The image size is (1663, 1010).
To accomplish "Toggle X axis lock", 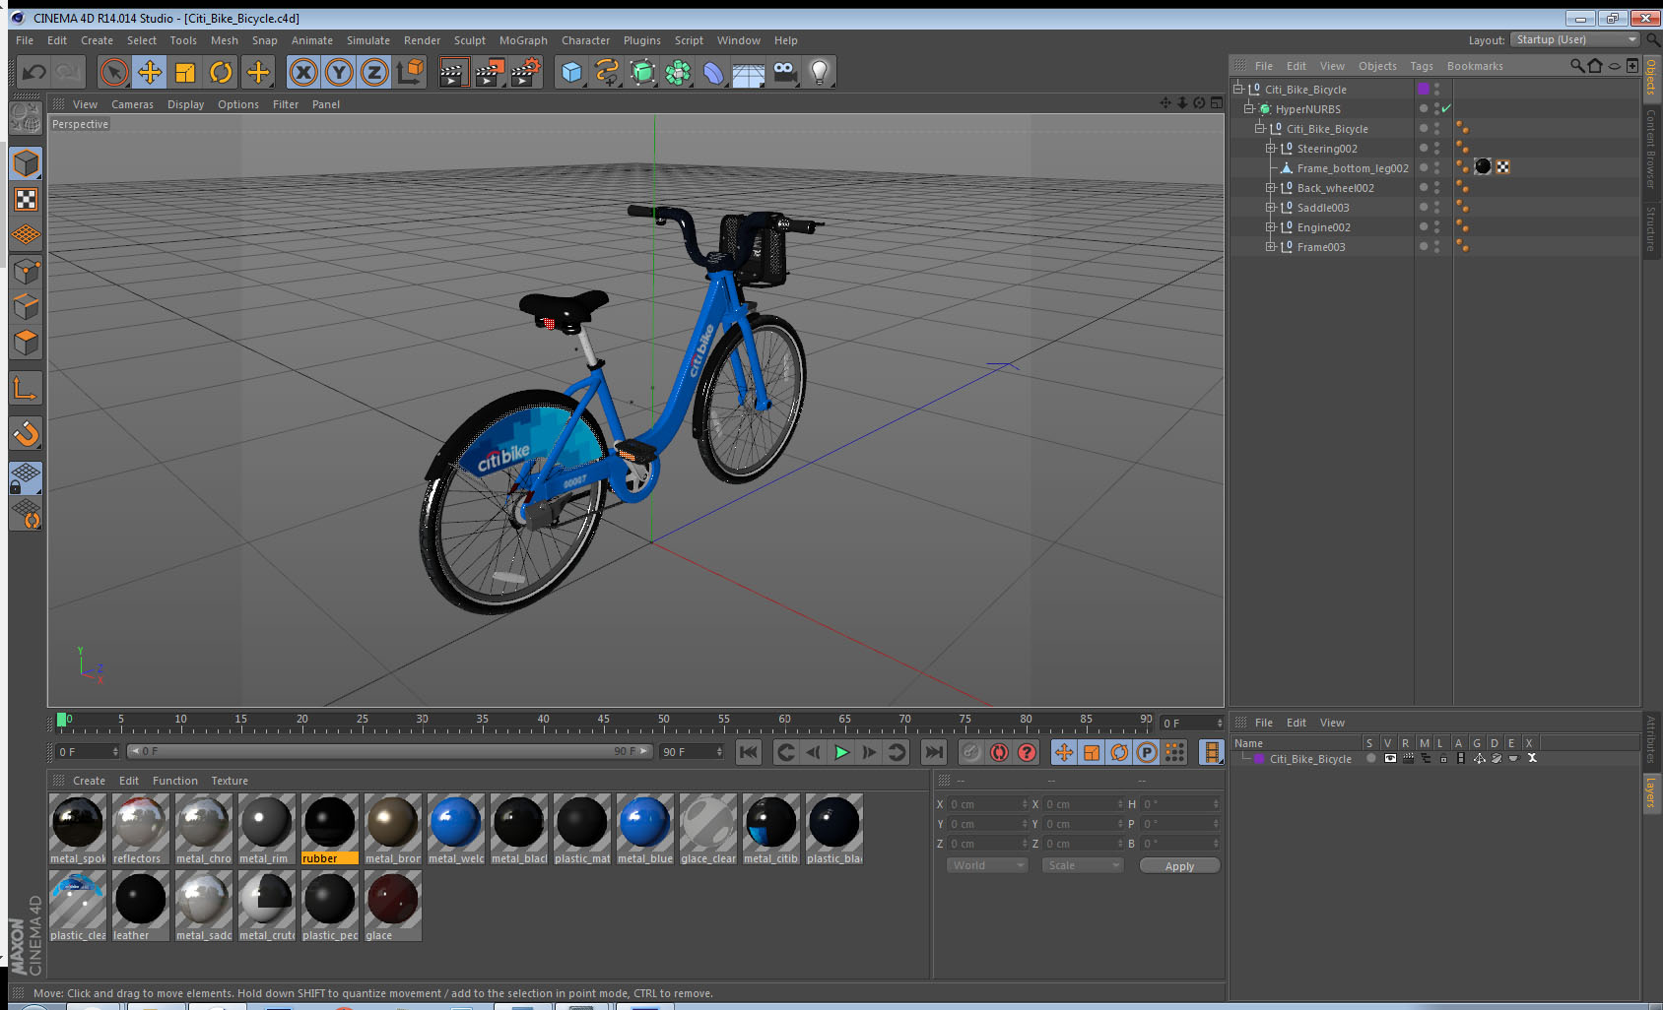I will point(303,72).
